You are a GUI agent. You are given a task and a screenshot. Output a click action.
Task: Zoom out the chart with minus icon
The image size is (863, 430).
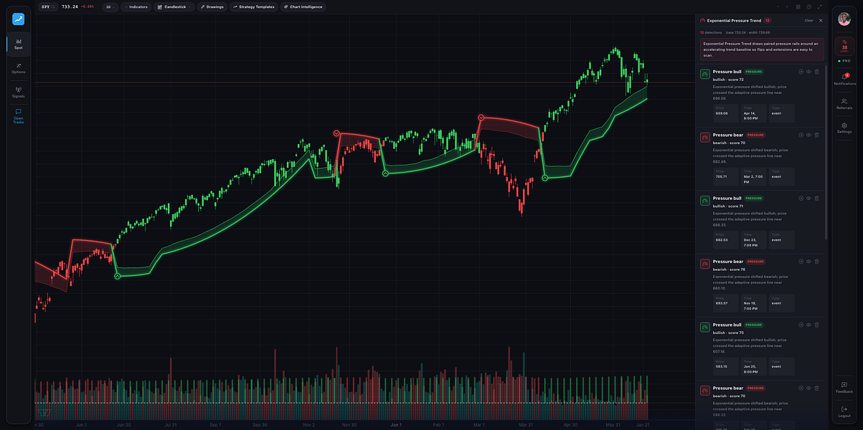[x=779, y=6]
